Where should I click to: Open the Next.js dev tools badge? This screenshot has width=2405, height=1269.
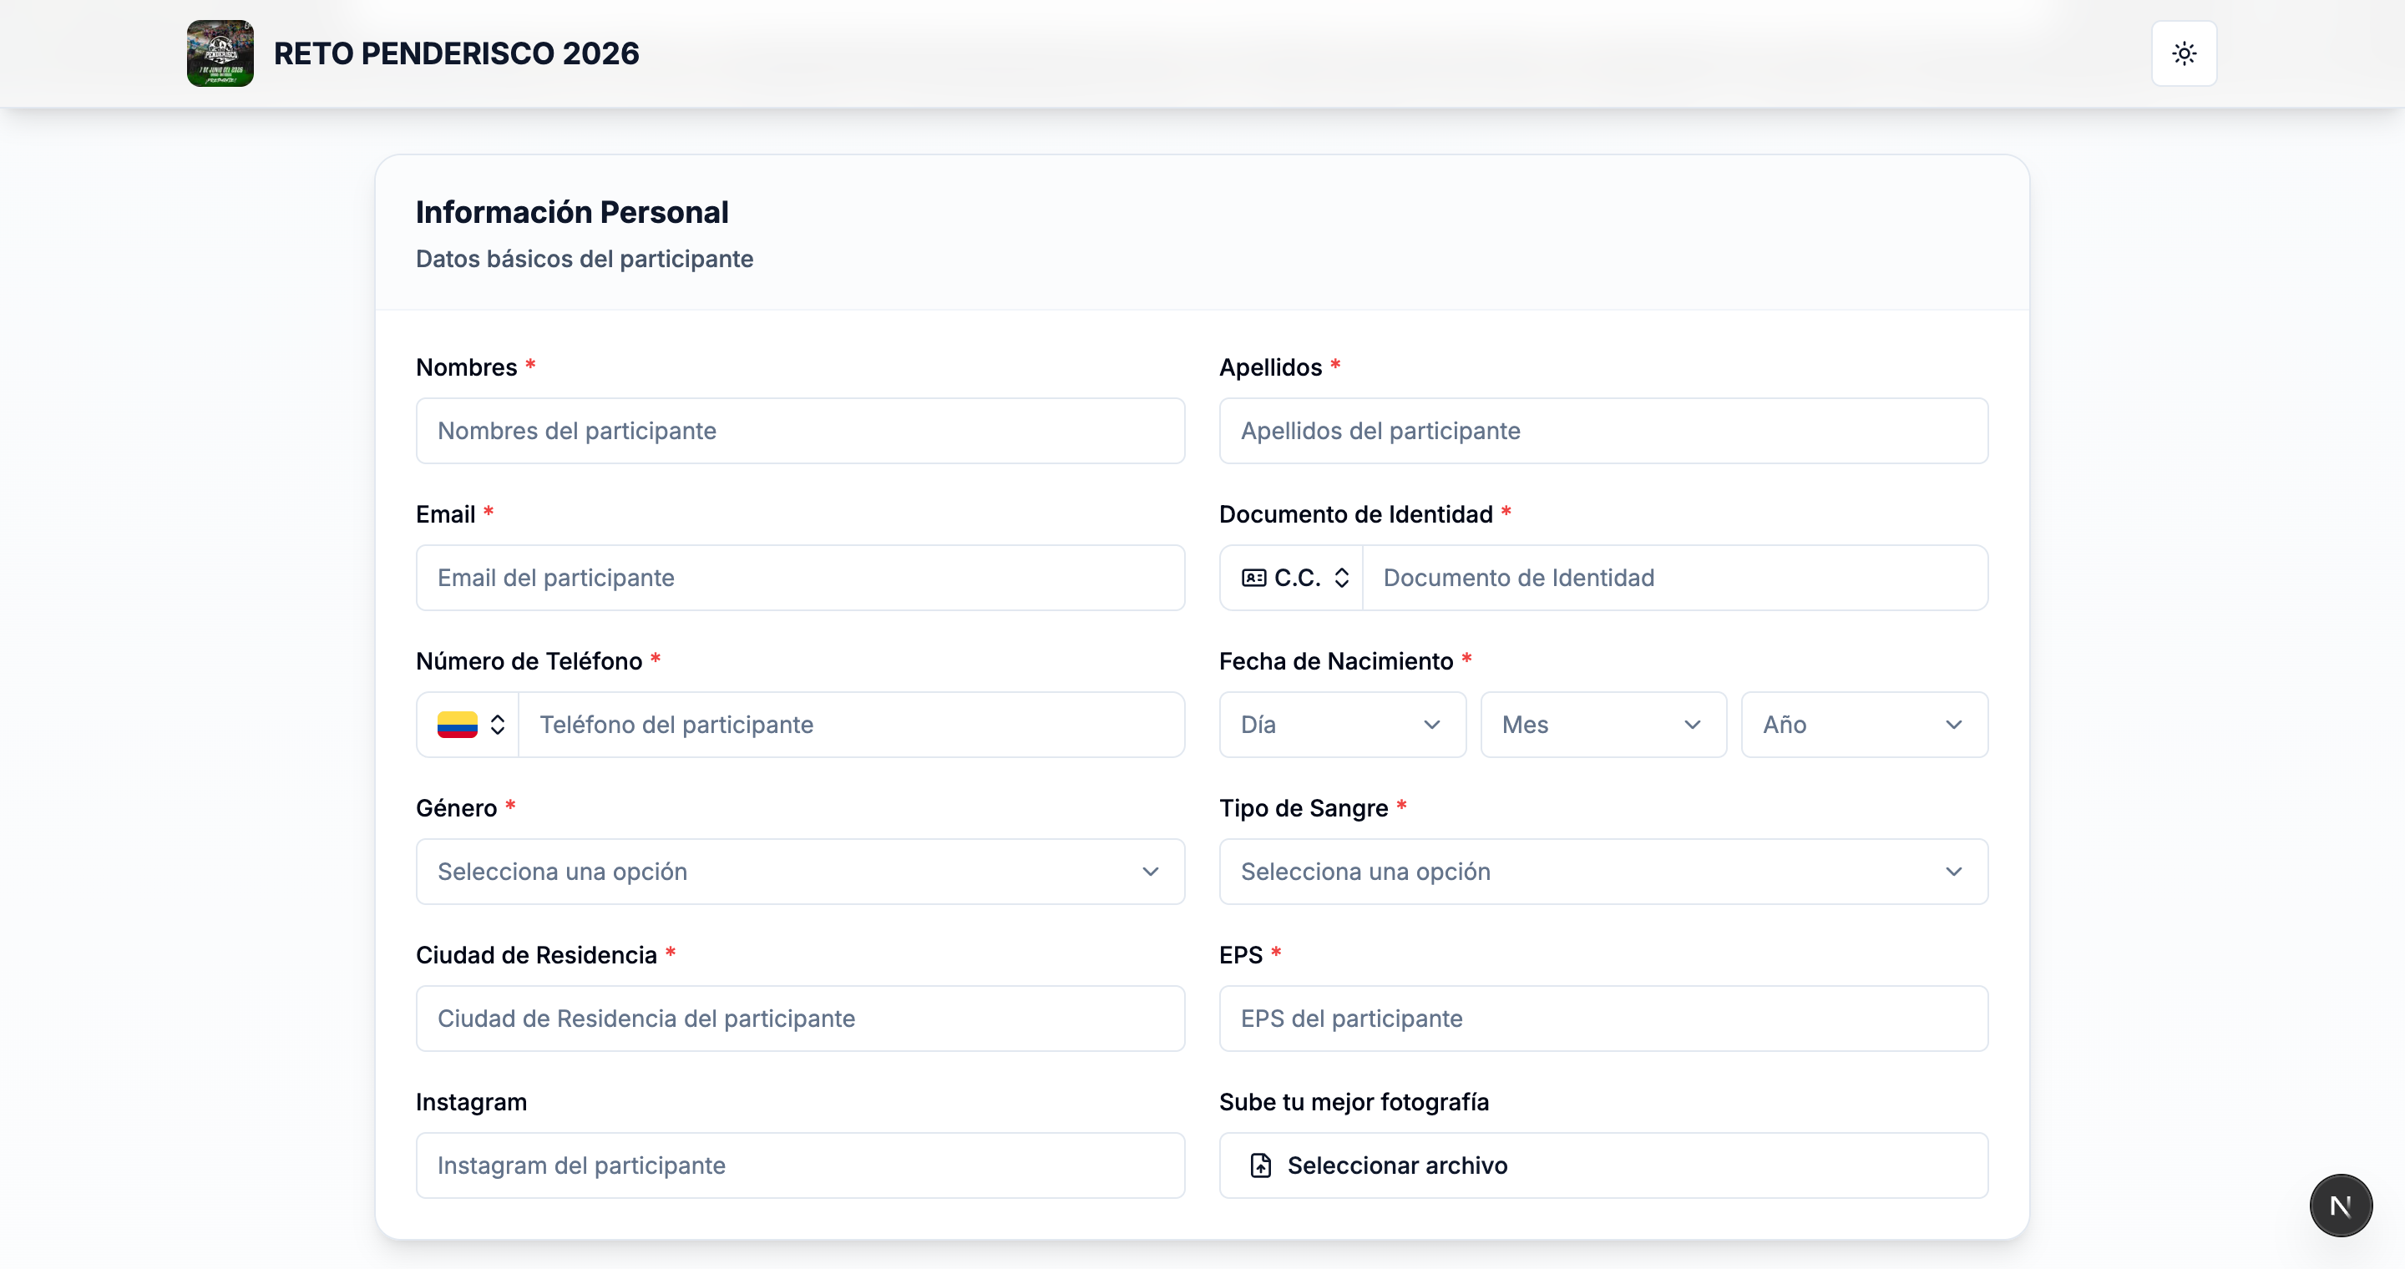pyautogui.click(x=2340, y=1206)
